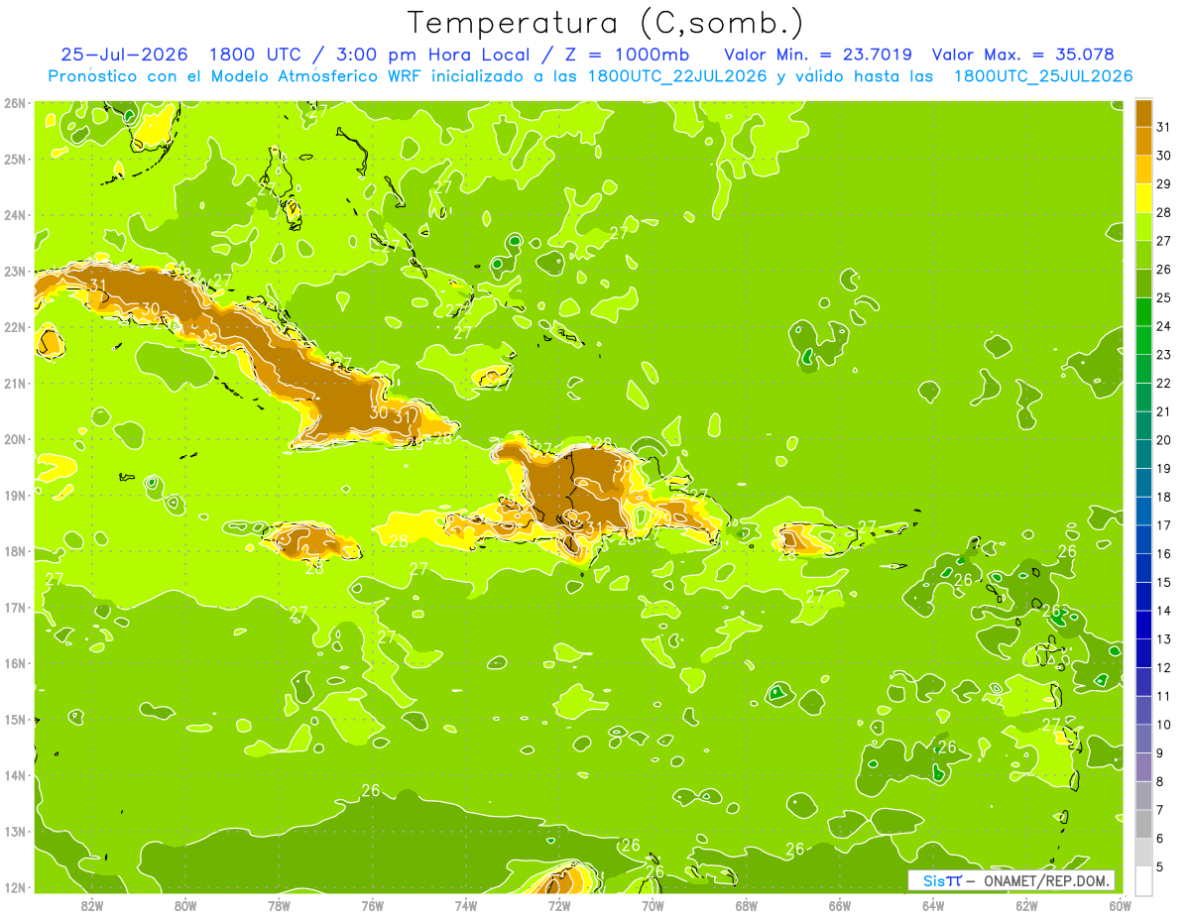Click the 70W longitude axis label

coord(653,906)
